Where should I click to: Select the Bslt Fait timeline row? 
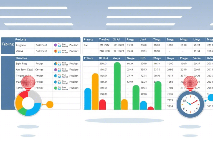pyautogui.click(x=21, y=64)
